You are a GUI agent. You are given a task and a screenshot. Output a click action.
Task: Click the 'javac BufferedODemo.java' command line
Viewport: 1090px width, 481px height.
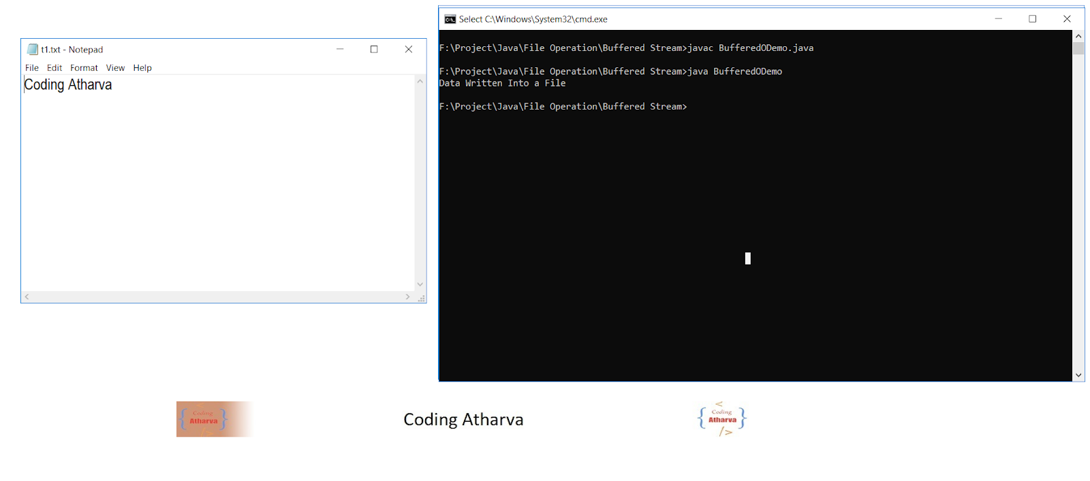[626, 48]
